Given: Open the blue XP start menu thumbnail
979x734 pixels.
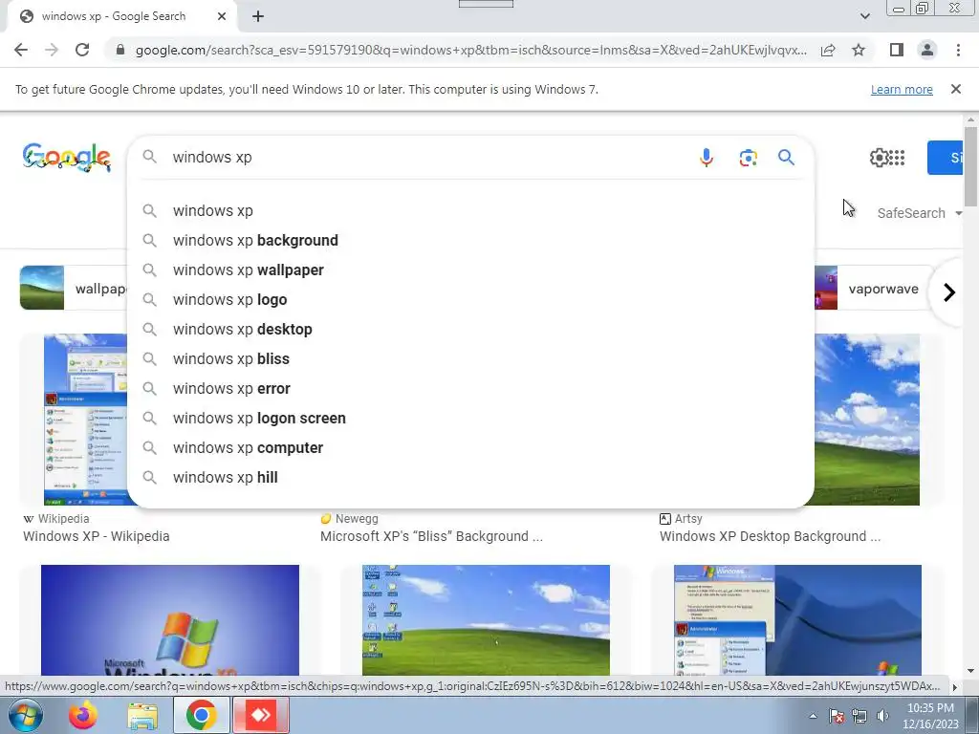Looking at the screenshot, I should click(797, 620).
